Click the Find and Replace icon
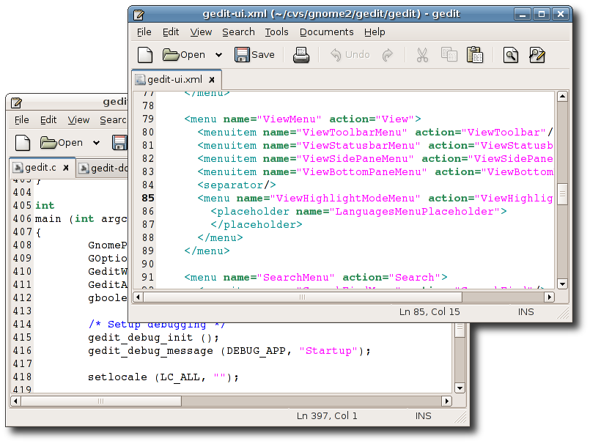 point(537,55)
